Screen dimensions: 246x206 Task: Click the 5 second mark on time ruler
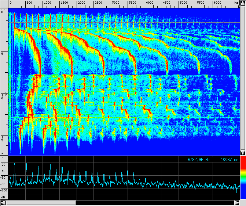3,53
